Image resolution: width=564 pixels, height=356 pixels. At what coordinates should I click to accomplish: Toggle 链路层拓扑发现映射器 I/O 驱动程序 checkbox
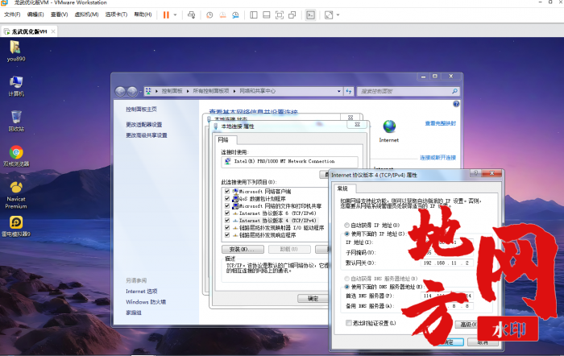click(227, 228)
